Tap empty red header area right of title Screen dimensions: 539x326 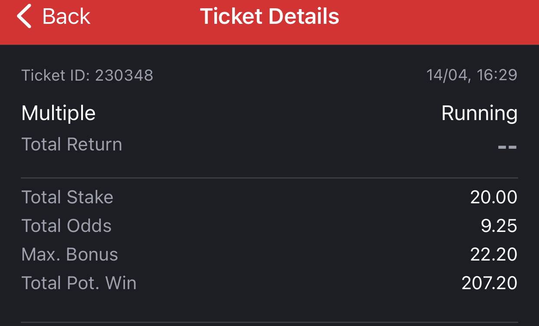(438, 17)
